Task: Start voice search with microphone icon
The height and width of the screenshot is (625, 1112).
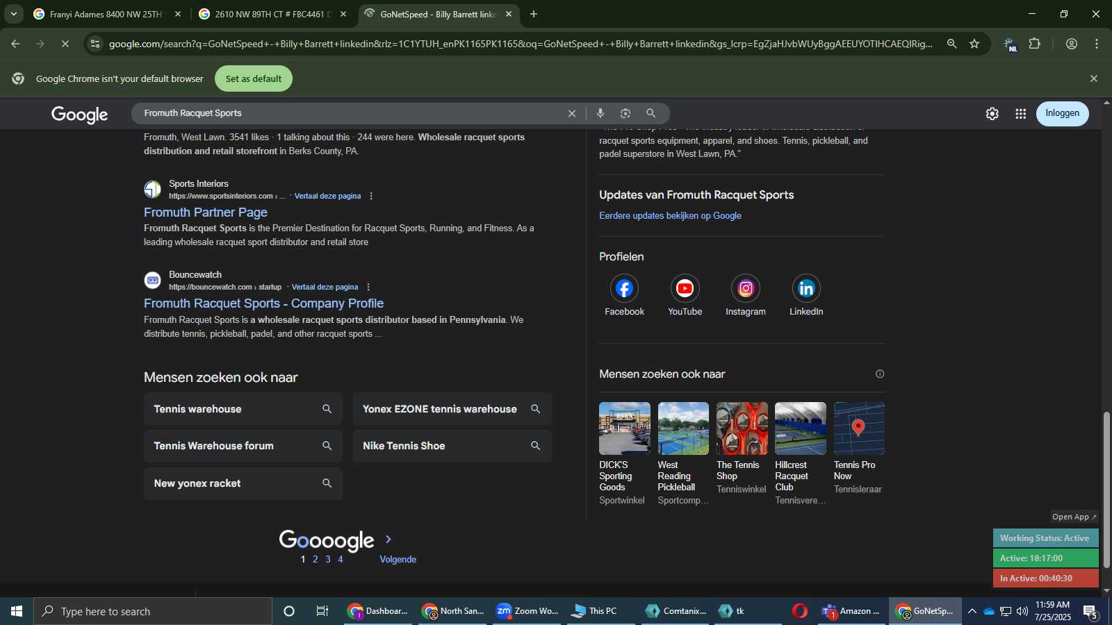Action: coord(600,113)
